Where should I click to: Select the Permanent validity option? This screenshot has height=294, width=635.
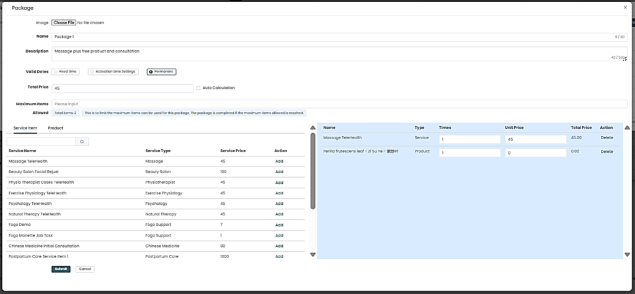161,72
